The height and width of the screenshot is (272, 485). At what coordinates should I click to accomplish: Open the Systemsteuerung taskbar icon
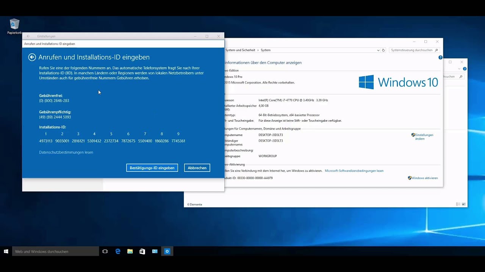coord(155,251)
